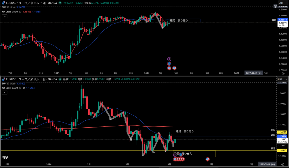Viewport: 289px width, 168px height.
Task: Click the isolated US flag event icon near 5月 on the daily chart
Action: (x=208, y=159)
